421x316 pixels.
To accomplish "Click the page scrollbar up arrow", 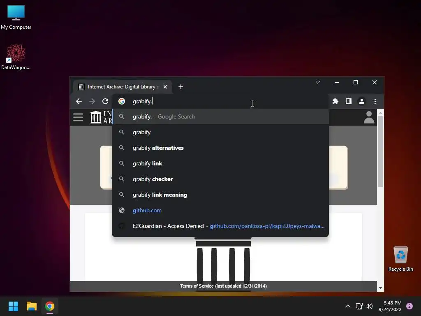I will tap(380, 113).
